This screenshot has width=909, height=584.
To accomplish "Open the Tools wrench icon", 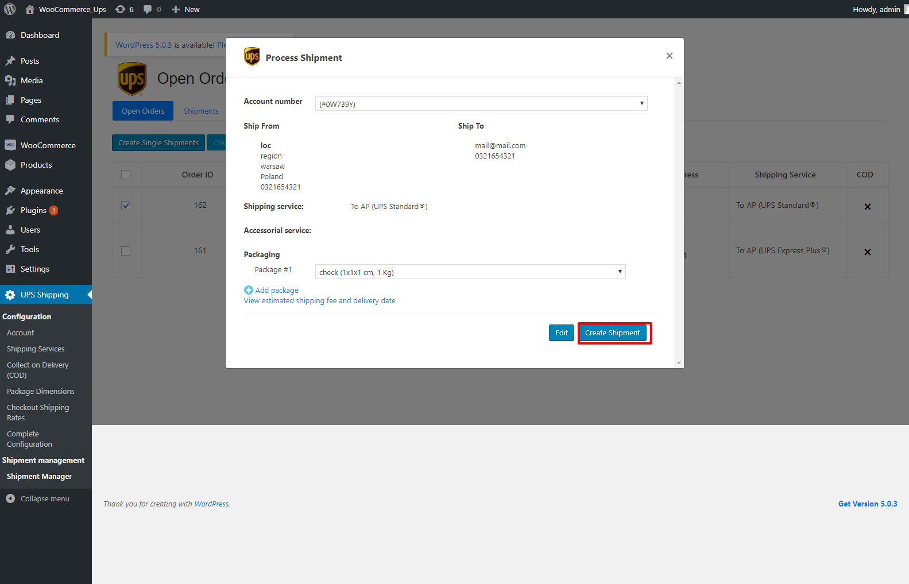I will pos(10,249).
